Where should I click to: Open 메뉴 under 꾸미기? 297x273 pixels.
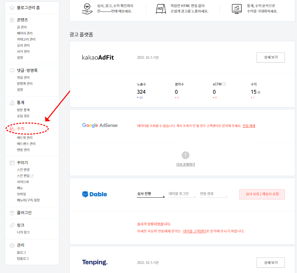[x=20, y=188]
